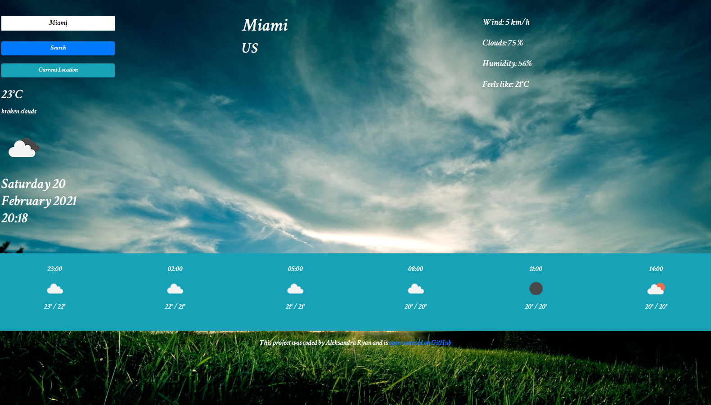Click the broken clouds current weather icon
This screenshot has width=711, height=405.
(x=24, y=148)
